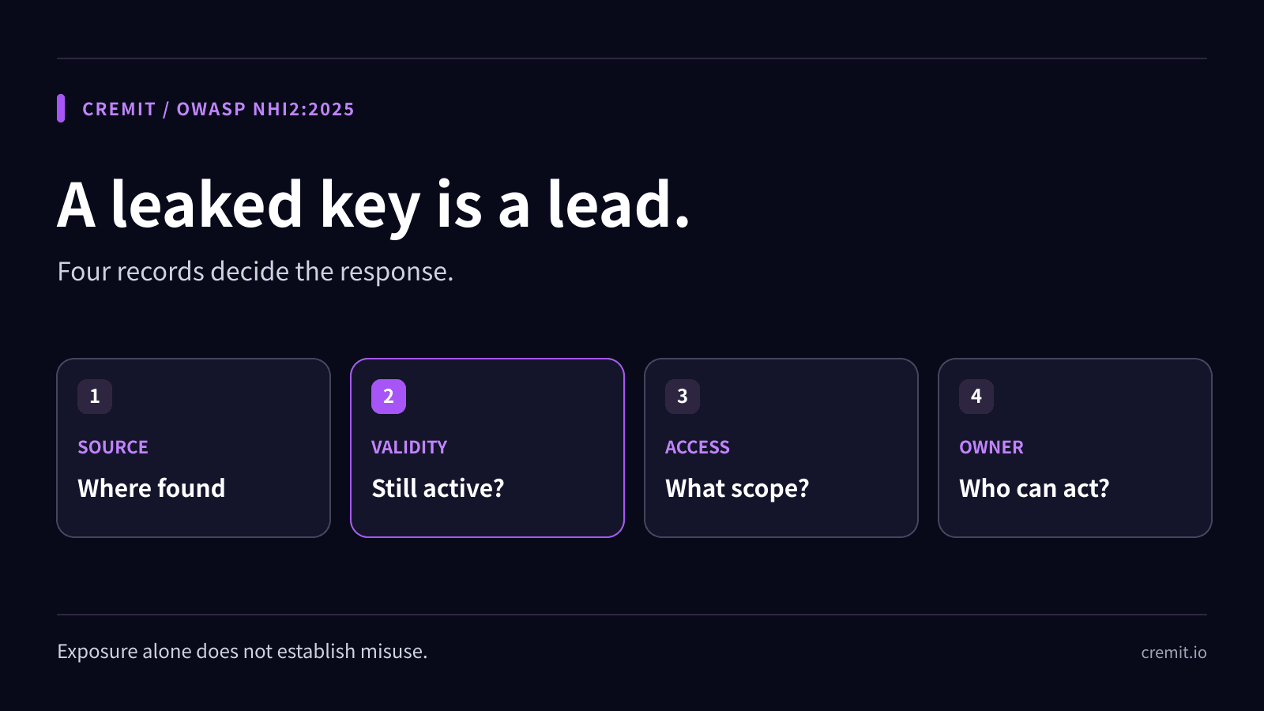Click the 'Who can act?' text
1264x711 pixels.
tap(1034, 488)
